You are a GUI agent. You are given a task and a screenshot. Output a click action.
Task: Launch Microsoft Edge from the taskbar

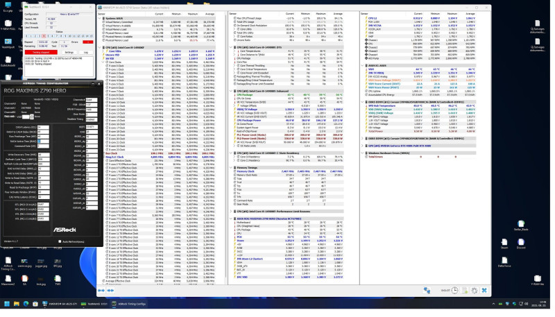tap(26, 304)
